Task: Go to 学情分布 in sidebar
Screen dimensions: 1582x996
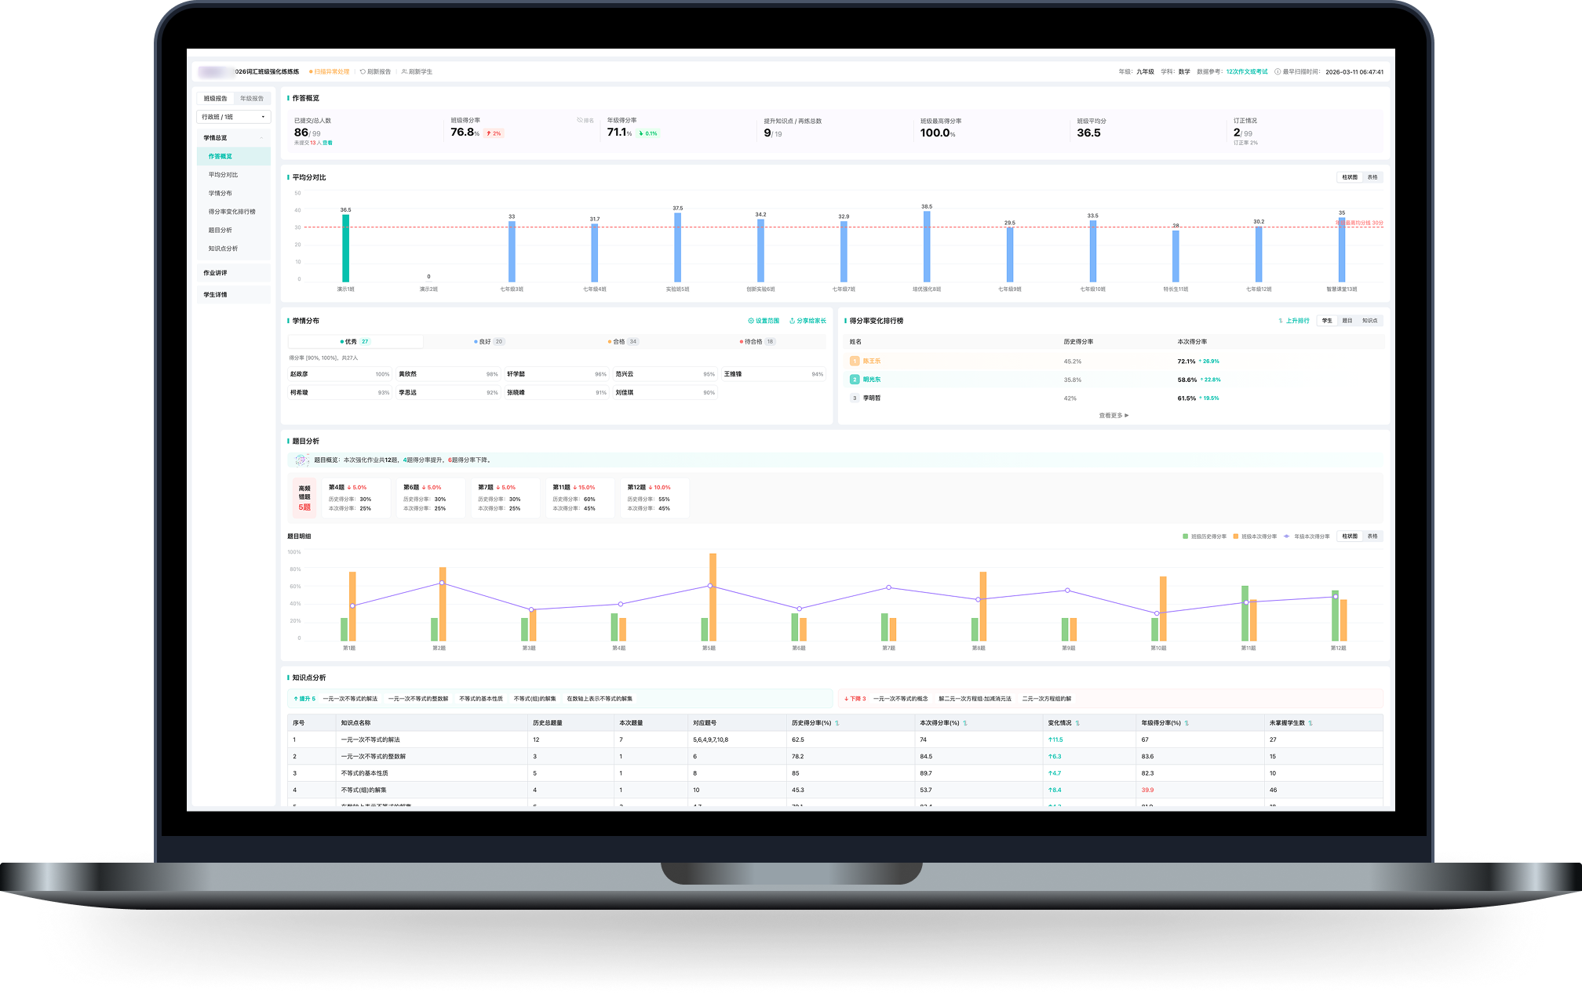Action: tap(234, 193)
